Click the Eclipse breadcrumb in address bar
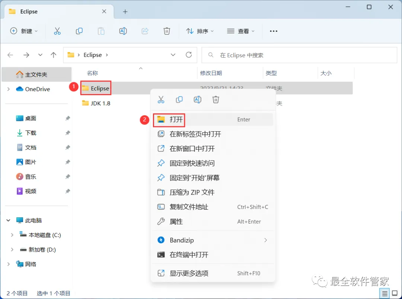402x299 pixels. click(x=93, y=55)
